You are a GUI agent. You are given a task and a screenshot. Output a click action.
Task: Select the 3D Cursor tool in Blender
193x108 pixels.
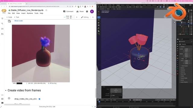click(x=99, y=14)
